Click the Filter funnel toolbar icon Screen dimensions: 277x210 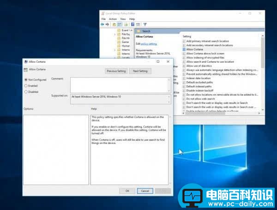click(x=145, y=24)
